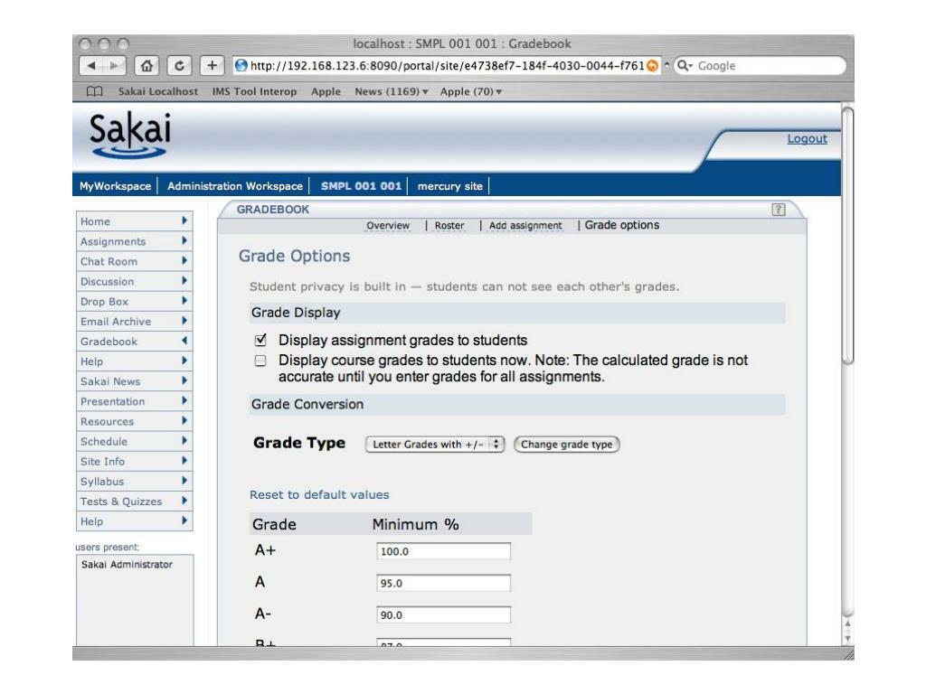
Task: Click the page vertical scrollbar thumb
Action: point(847,236)
